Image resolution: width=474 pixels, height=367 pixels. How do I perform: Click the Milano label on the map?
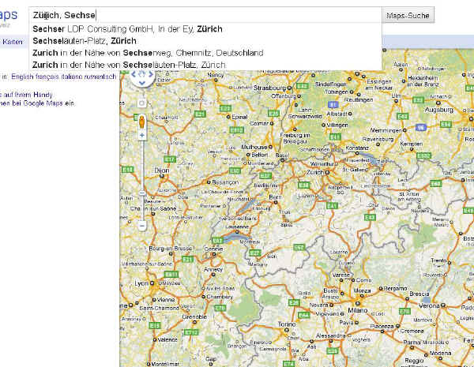click(x=358, y=310)
